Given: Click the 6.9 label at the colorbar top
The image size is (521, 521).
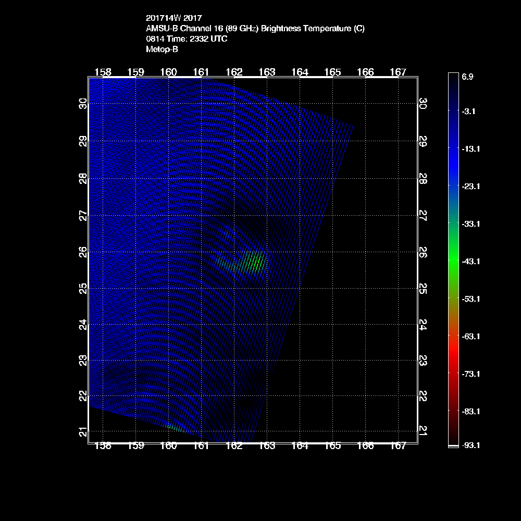Looking at the screenshot, I should point(467,77).
